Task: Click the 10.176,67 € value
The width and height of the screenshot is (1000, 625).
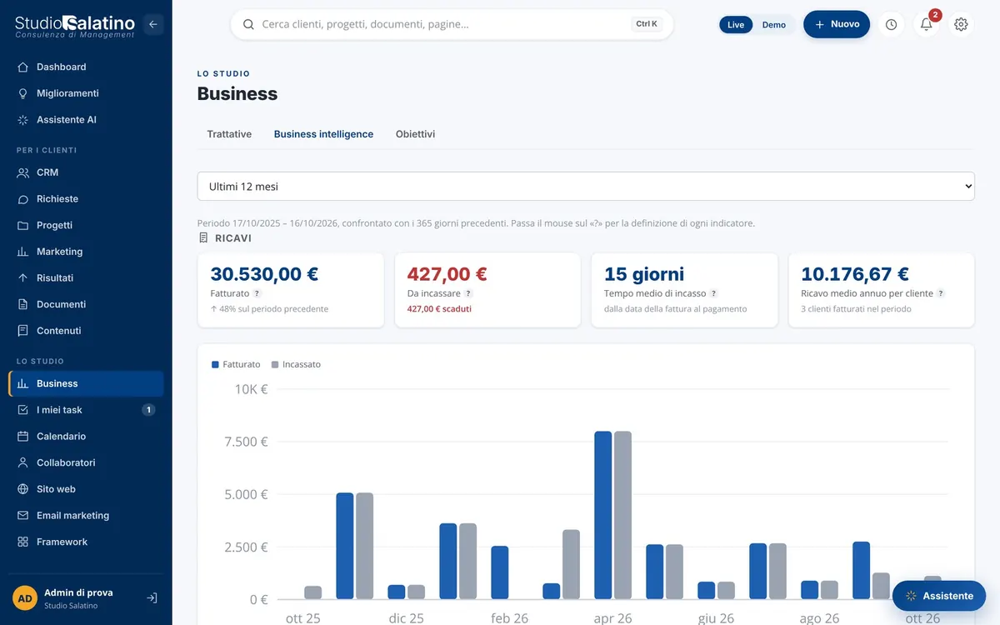Action: click(x=855, y=274)
